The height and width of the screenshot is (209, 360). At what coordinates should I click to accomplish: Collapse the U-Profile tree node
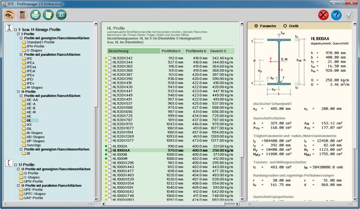pyautogui.click(x=15, y=164)
